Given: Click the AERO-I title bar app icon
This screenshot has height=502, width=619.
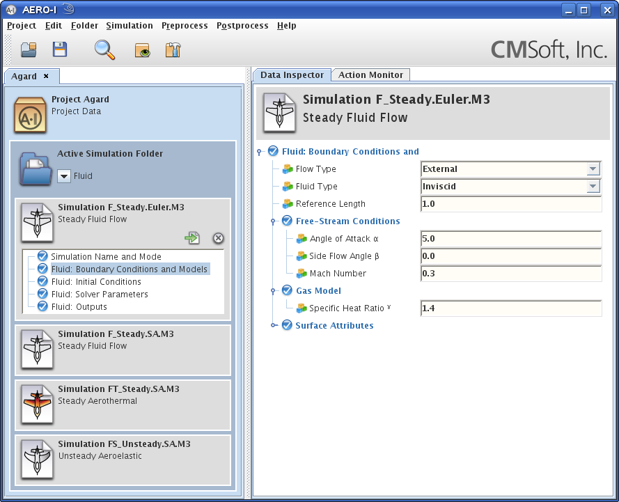Looking at the screenshot, I should tap(10, 10).
